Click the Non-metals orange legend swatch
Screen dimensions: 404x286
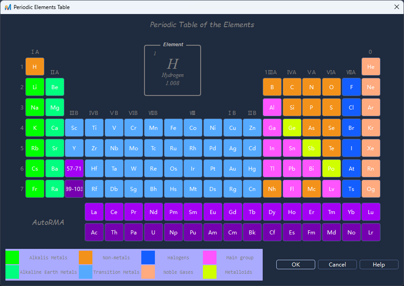pyautogui.click(x=86, y=257)
